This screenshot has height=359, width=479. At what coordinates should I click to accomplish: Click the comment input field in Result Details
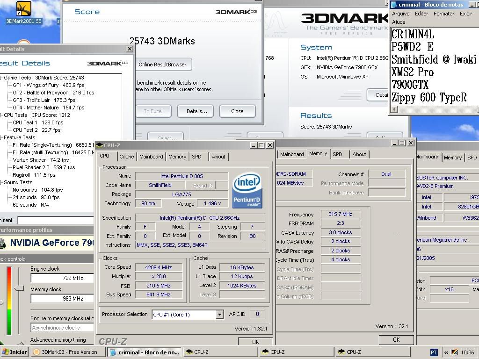point(56,221)
